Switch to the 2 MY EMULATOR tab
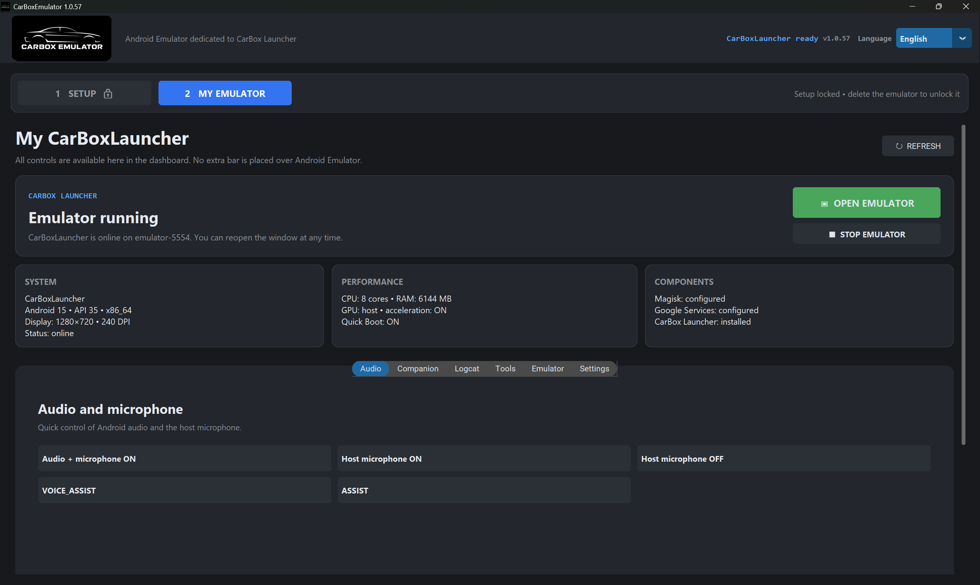 pos(225,93)
